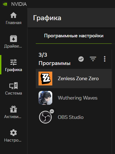This screenshot has height=154, width=115.
Task: Open the Драйверы download section
Action: 13,42
